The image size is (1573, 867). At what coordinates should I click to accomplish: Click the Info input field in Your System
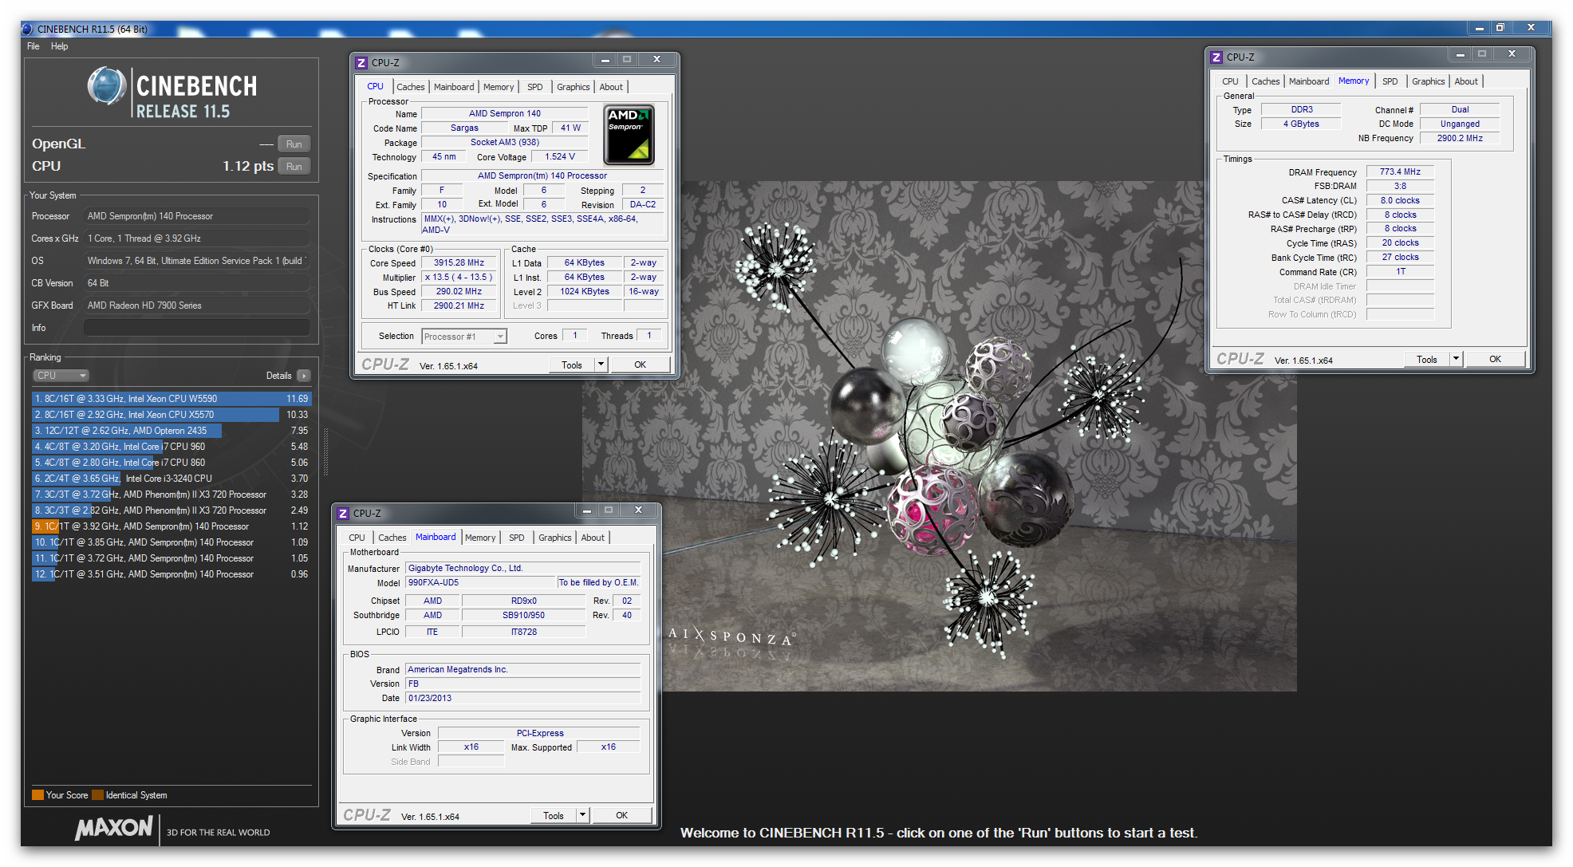tap(196, 328)
